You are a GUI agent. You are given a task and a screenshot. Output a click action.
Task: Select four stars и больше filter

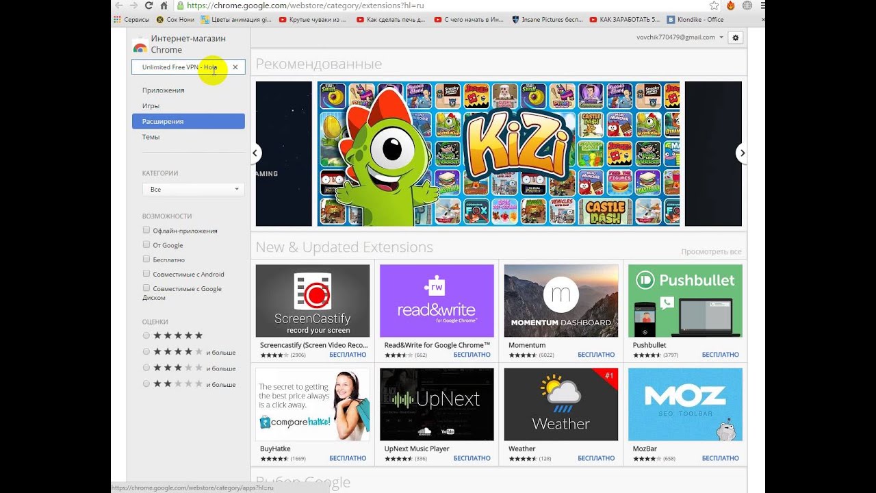(146, 352)
